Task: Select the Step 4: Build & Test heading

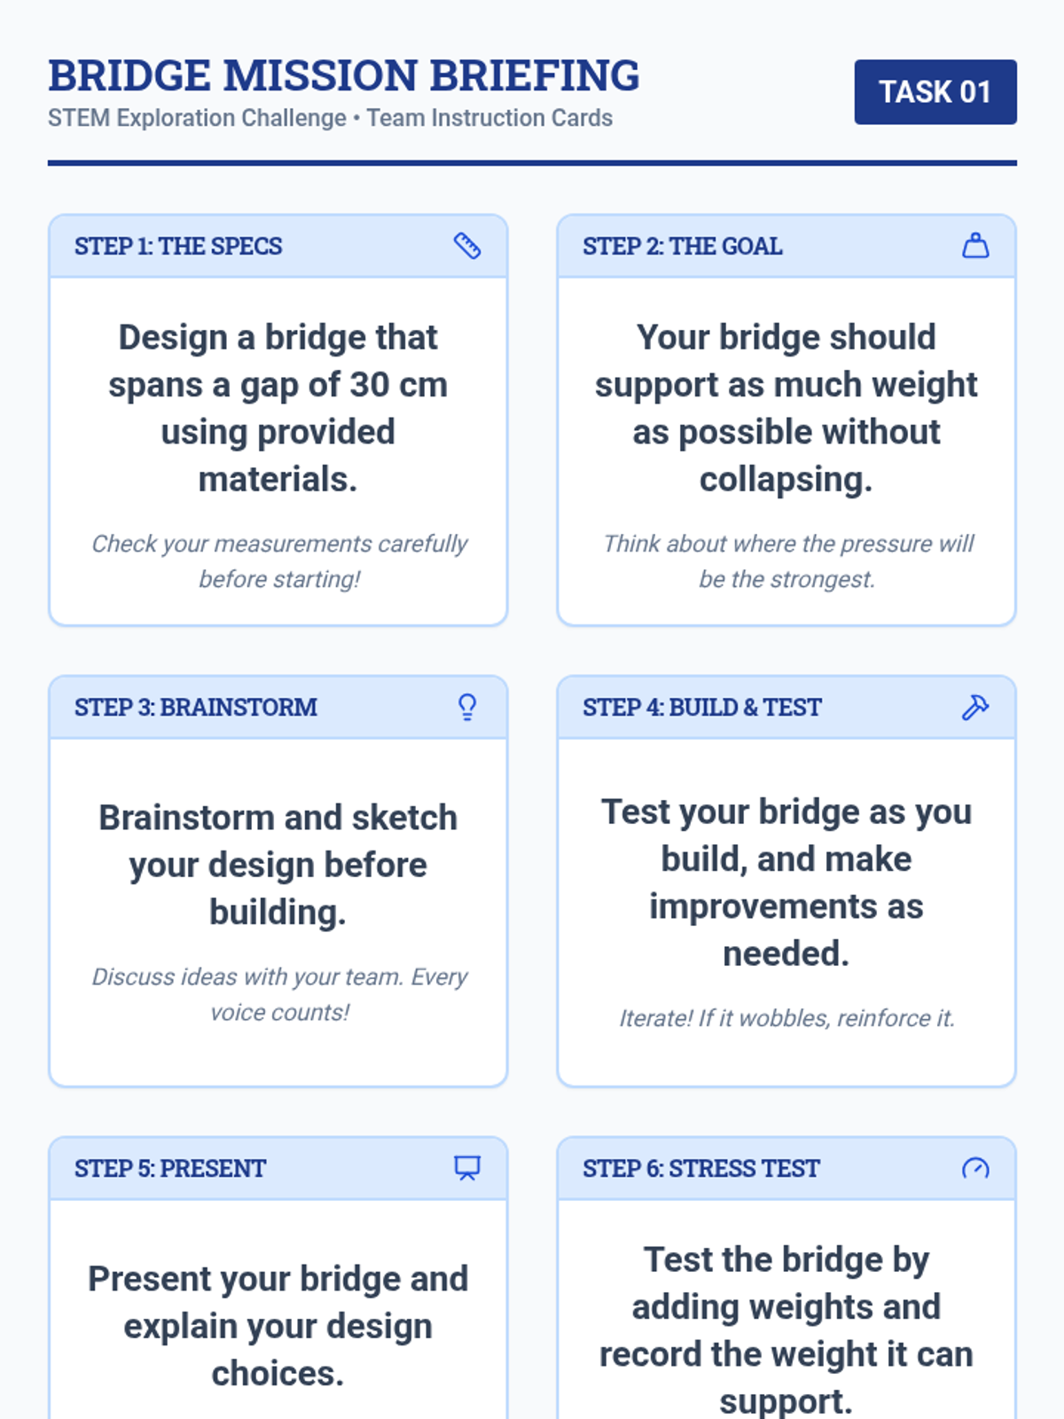Action: [701, 708]
